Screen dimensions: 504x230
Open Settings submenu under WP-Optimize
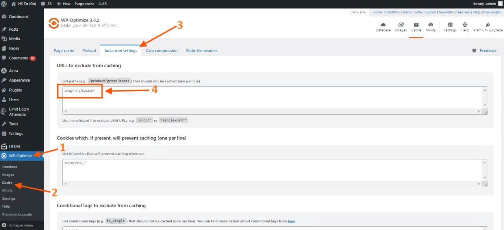[x=9, y=199]
